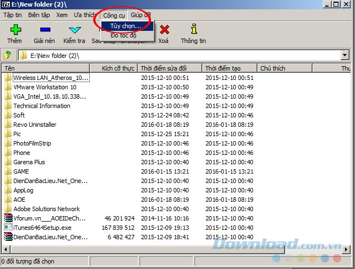Open the Biên tập menu
This screenshot has height=269, width=355.
[39, 15]
